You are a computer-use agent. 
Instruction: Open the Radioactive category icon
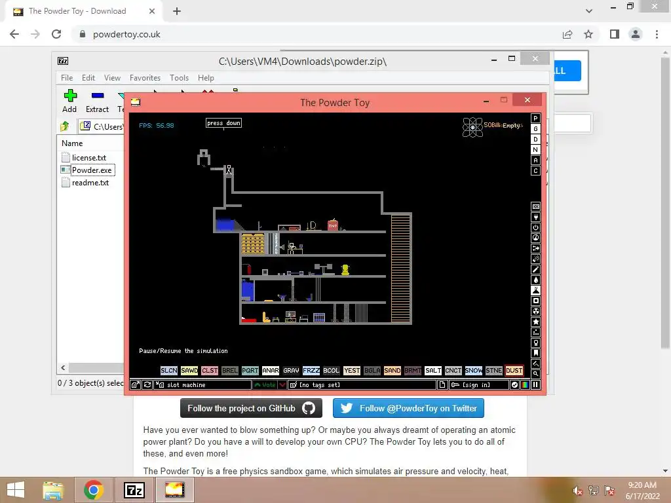coord(535,311)
